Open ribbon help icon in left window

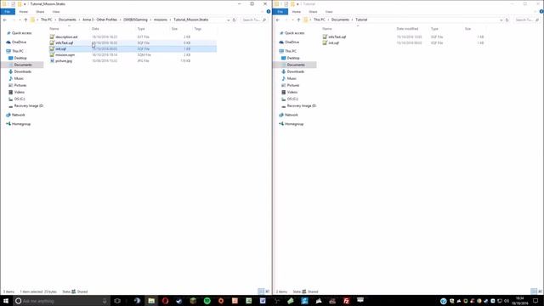click(x=269, y=11)
